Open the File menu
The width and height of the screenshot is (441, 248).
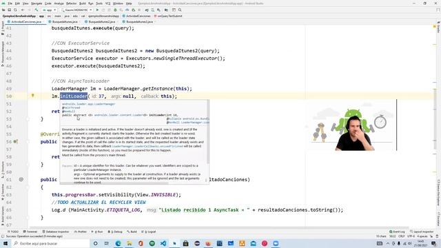[10, 3]
